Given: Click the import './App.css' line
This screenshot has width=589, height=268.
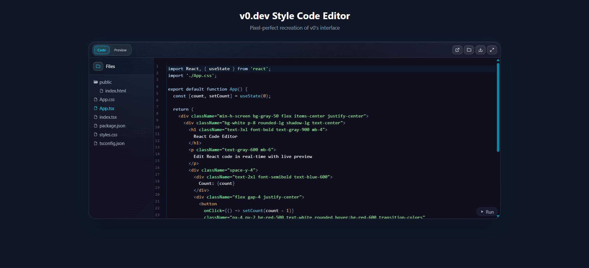Looking at the screenshot, I should [192, 75].
